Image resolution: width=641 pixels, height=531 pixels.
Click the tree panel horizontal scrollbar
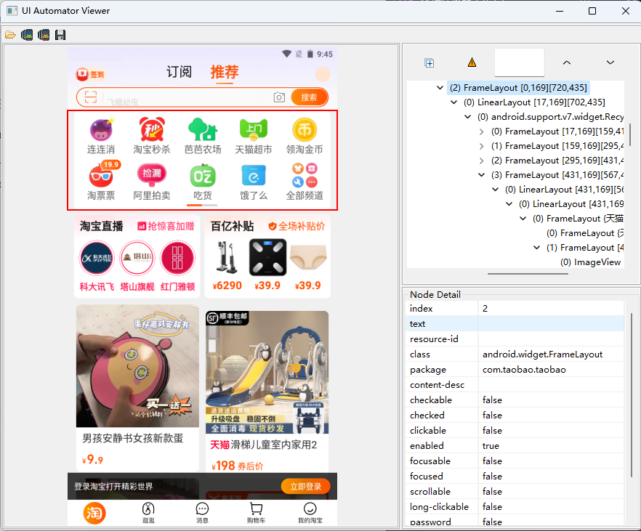click(x=528, y=274)
